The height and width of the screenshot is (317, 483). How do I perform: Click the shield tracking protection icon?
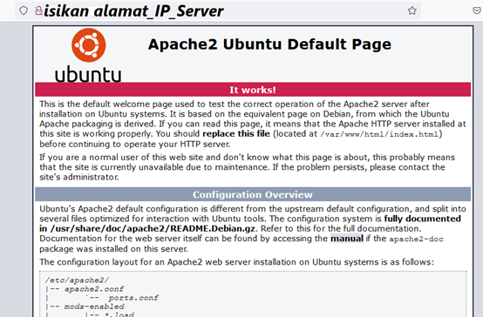(24, 10)
